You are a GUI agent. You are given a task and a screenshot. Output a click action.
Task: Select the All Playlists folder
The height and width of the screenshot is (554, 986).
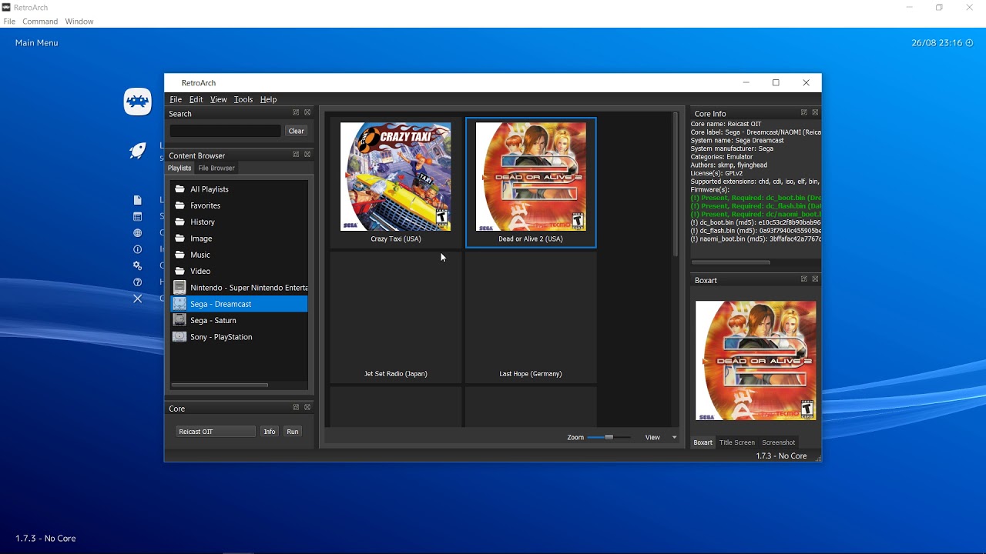coord(239,189)
